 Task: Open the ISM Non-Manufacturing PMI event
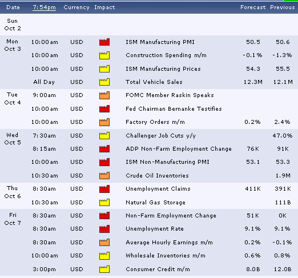tap(167, 162)
